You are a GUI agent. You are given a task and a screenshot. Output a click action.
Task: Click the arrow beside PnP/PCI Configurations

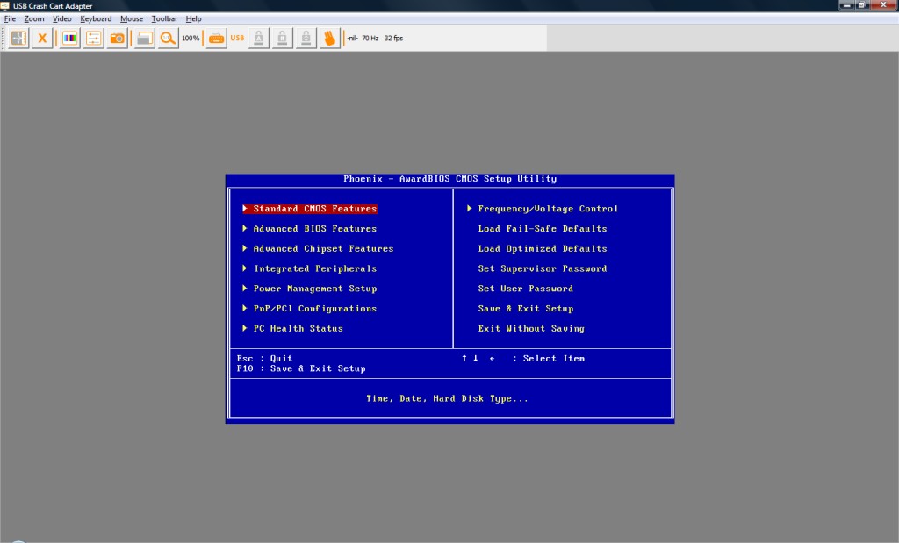(245, 309)
